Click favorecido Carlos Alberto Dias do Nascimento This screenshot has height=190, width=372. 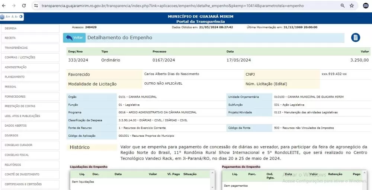172,74
